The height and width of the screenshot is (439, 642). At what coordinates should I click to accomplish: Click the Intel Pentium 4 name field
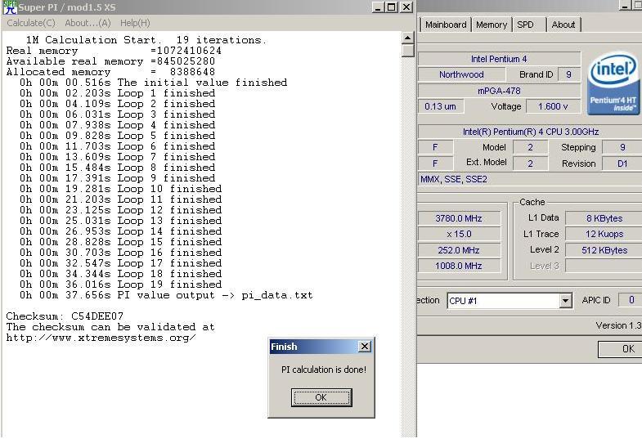499,59
